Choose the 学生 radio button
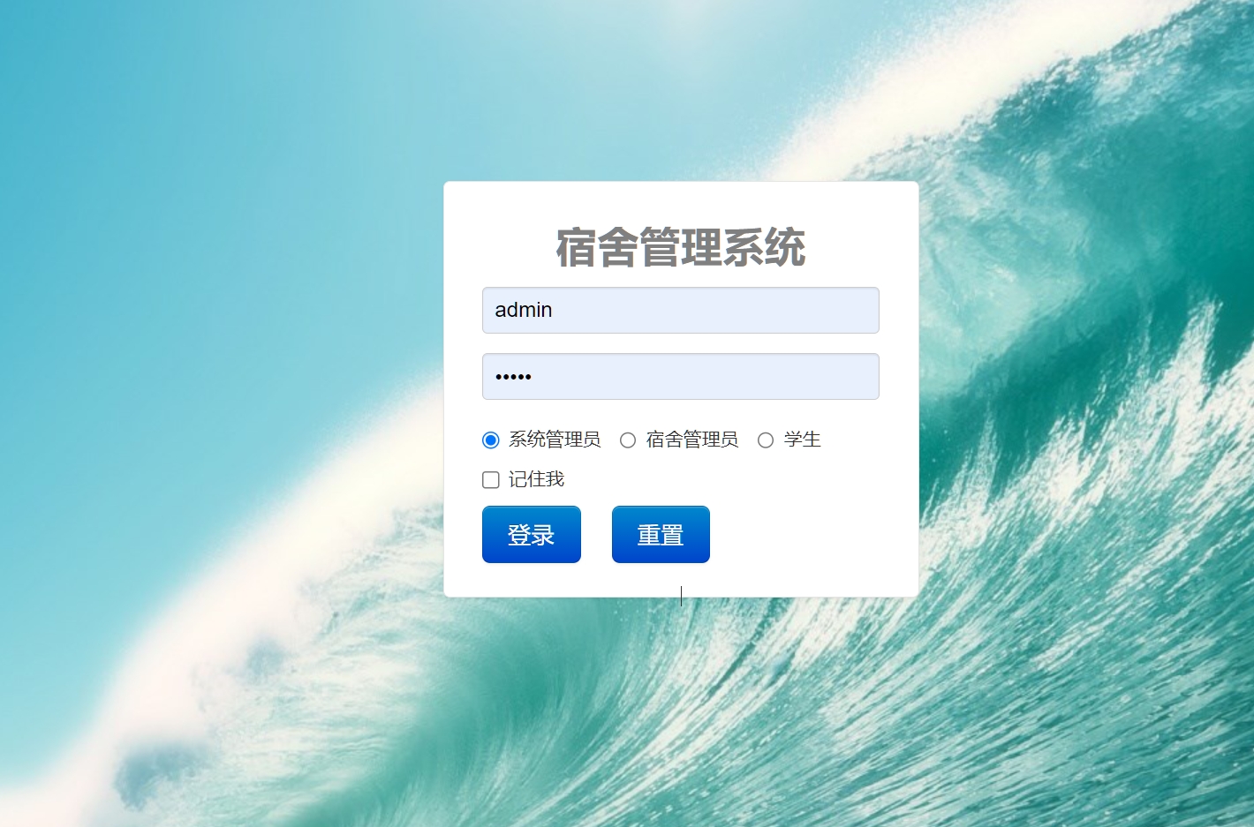This screenshot has width=1254, height=827. (x=766, y=440)
